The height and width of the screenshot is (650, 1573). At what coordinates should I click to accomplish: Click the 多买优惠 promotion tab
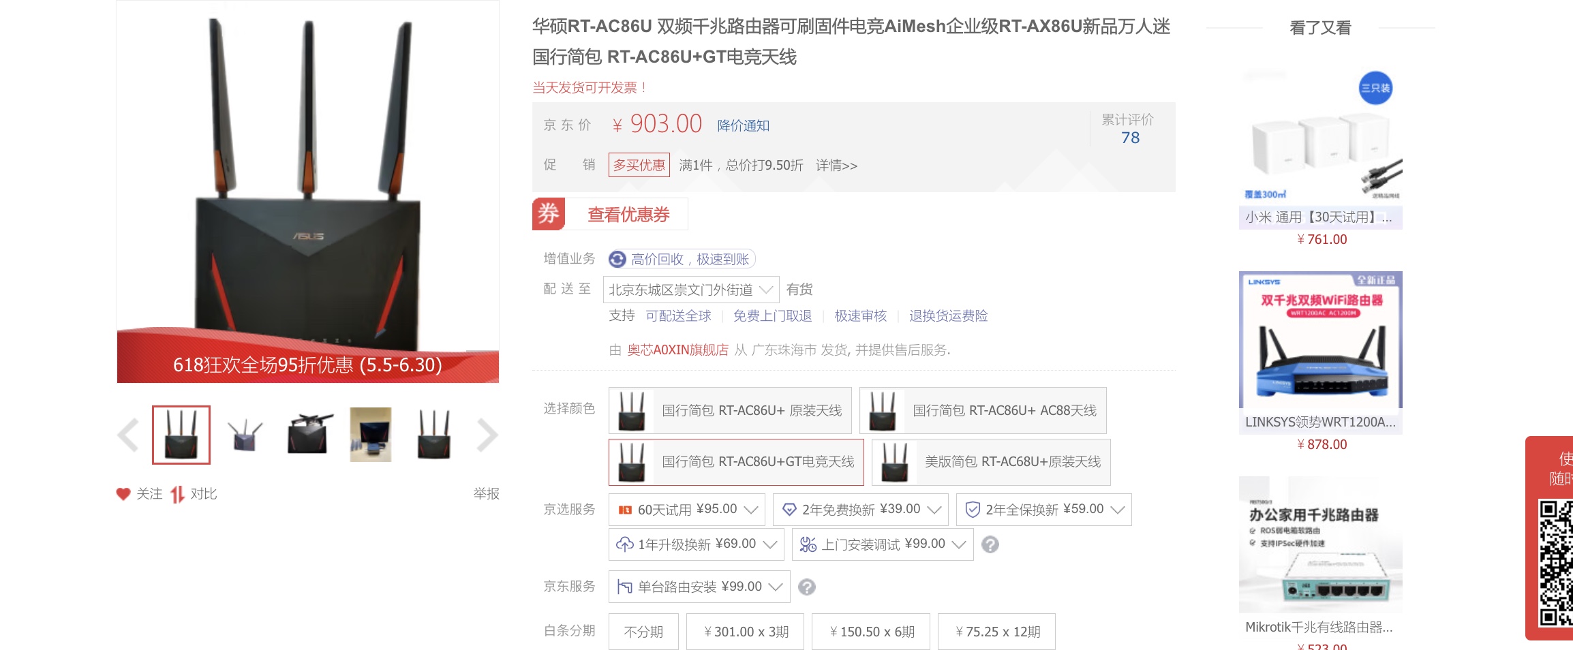coord(638,165)
